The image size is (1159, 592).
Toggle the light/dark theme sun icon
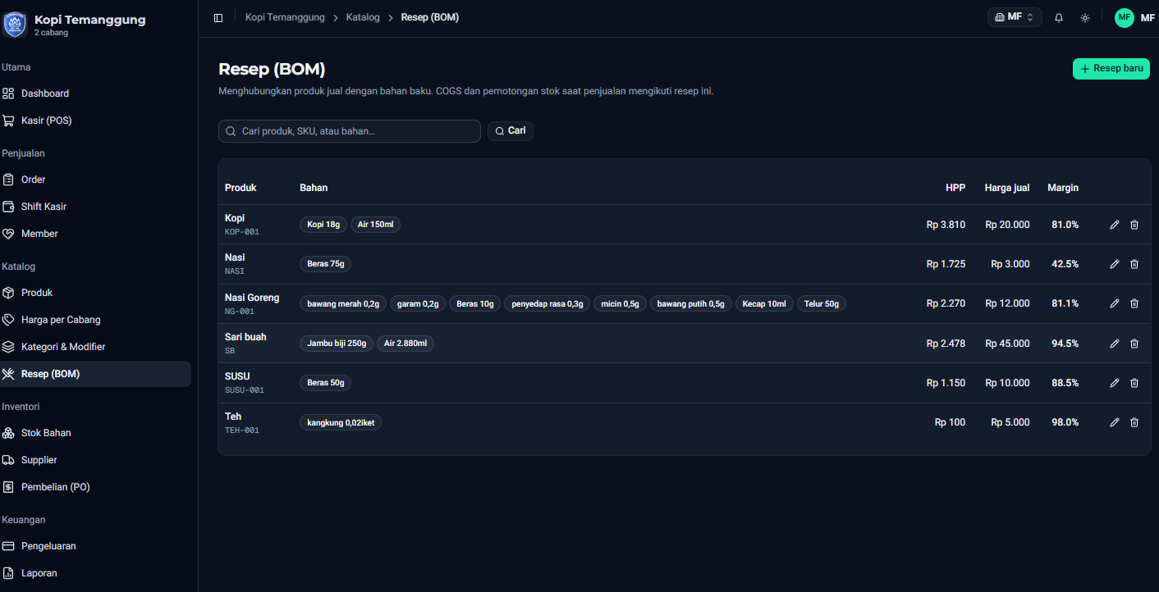tap(1085, 17)
